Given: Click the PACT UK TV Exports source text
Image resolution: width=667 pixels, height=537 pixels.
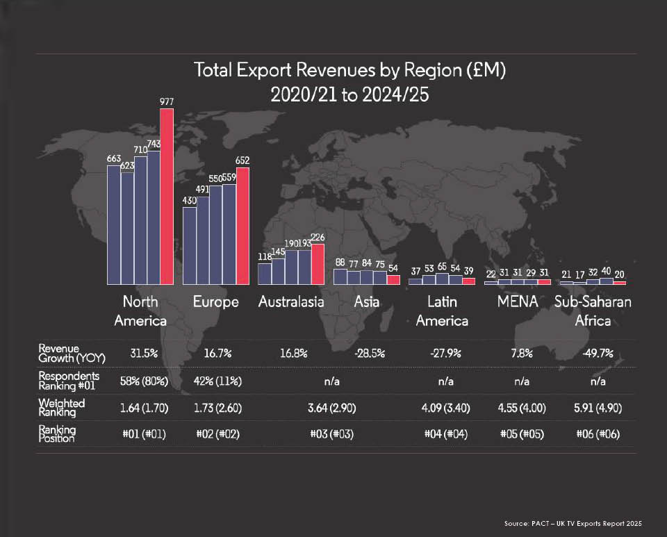Looking at the screenshot, I should [573, 522].
